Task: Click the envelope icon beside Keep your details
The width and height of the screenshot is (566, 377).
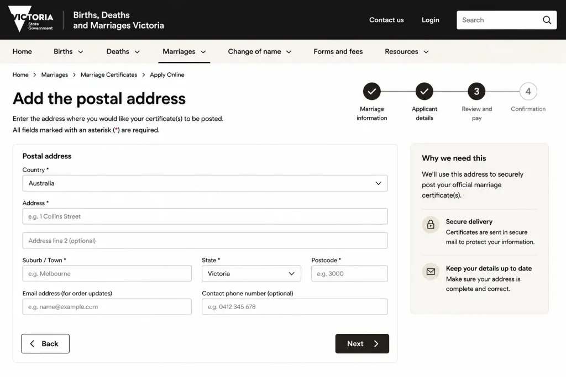Action: [x=431, y=272]
